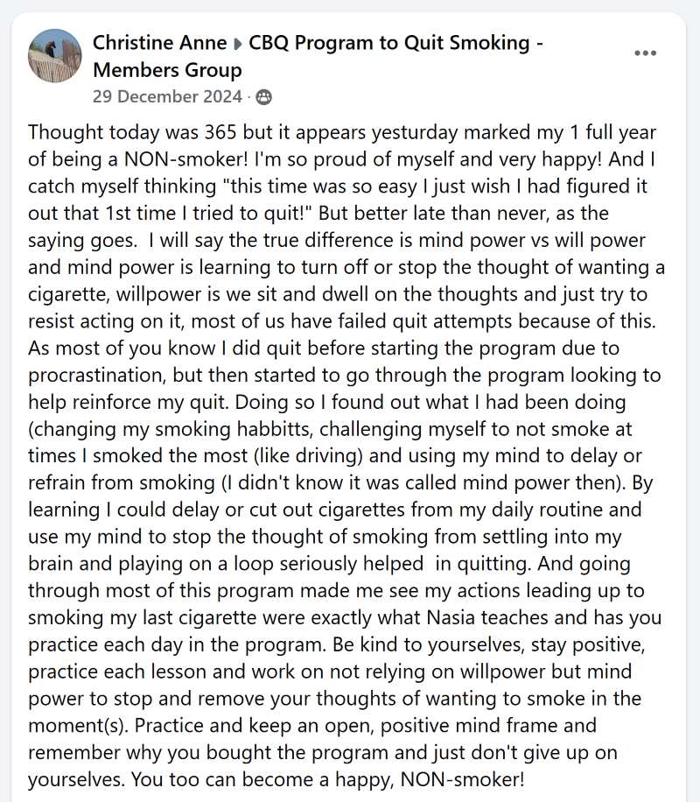This screenshot has width=700, height=802.
Task: Click the arrow icon after Christine Anne
Action: (238, 44)
